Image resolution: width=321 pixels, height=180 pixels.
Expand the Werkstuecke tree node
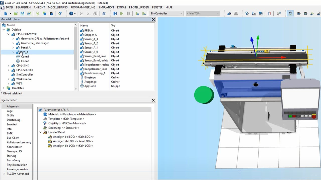click(x=8, y=79)
